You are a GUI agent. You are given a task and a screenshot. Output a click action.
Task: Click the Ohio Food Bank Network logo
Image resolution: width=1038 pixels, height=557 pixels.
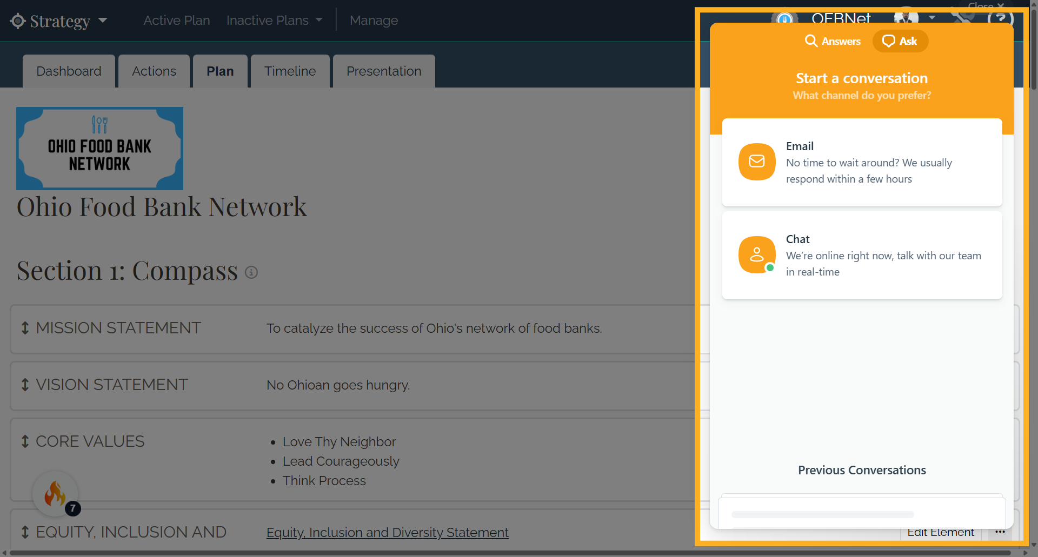click(x=99, y=149)
